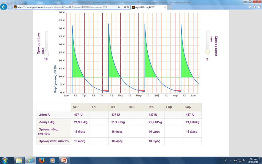The image size is (262, 164).
Task: Click the Τρί column header in table
Action: pyautogui.click(x=99, y=107)
